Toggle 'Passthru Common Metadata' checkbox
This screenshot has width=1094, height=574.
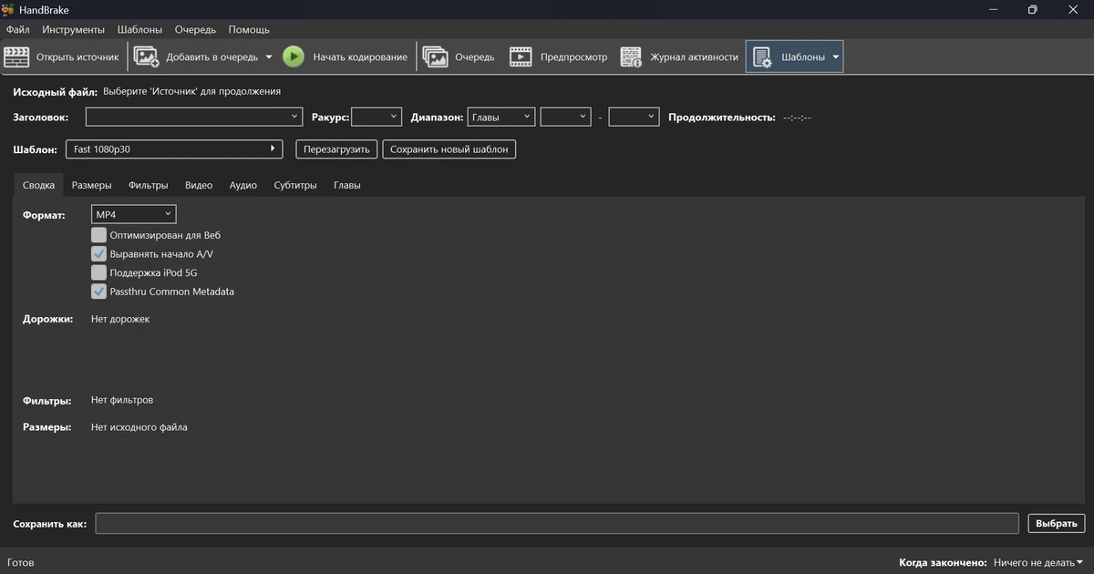point(99,292)
